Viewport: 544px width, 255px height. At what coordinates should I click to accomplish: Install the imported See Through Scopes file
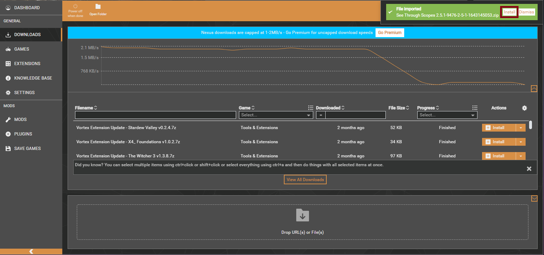510,12
